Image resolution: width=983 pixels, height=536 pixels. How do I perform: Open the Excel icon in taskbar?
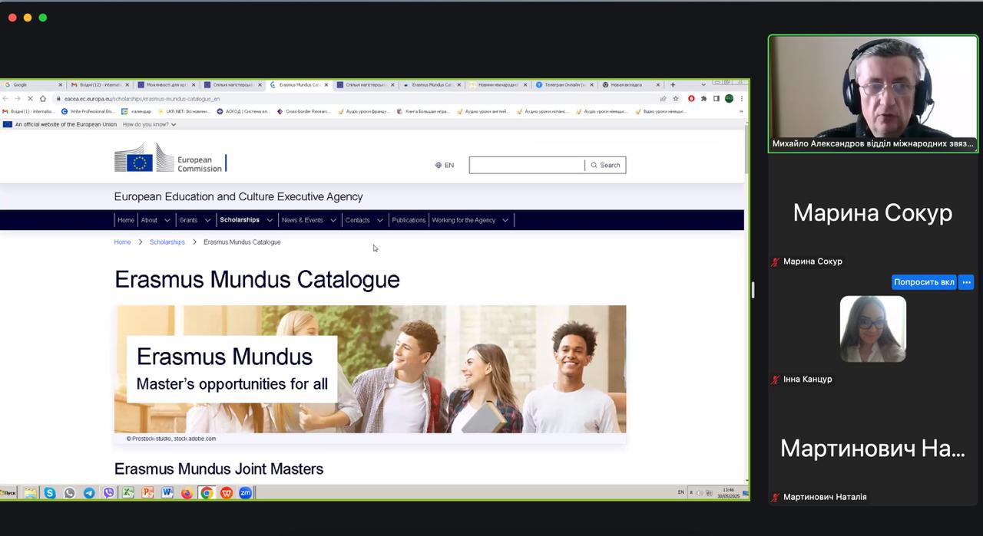click(128, 493)
